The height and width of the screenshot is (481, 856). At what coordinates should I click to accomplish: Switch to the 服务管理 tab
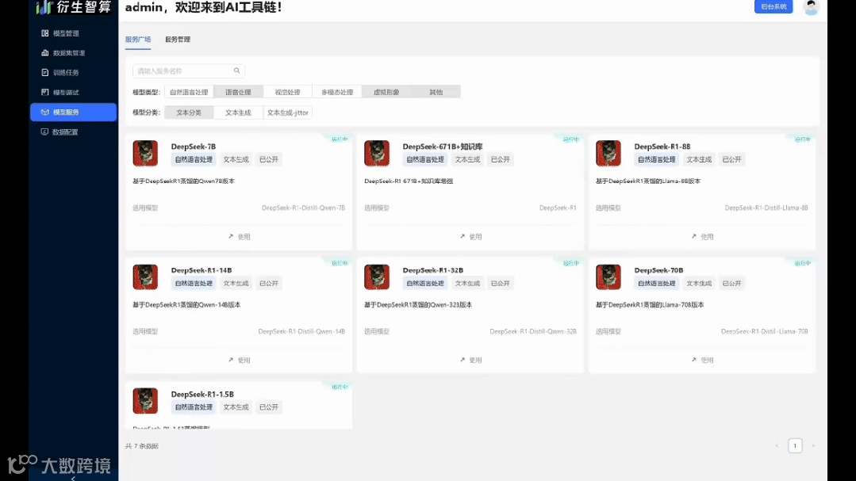coord(178,40)
